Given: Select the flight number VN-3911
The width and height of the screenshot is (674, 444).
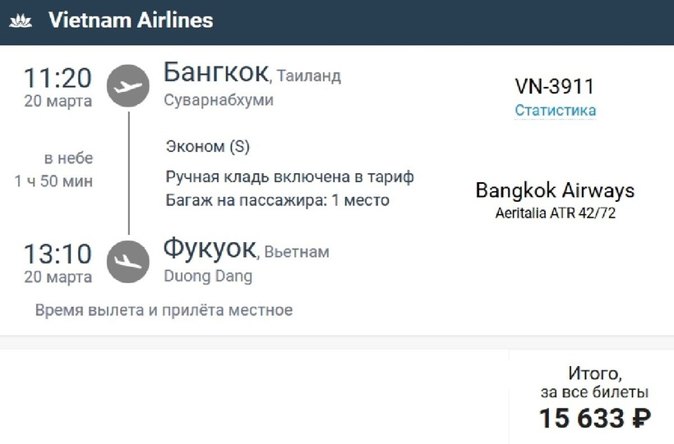Looking at the screenshot, I should [x=555, y=86].
